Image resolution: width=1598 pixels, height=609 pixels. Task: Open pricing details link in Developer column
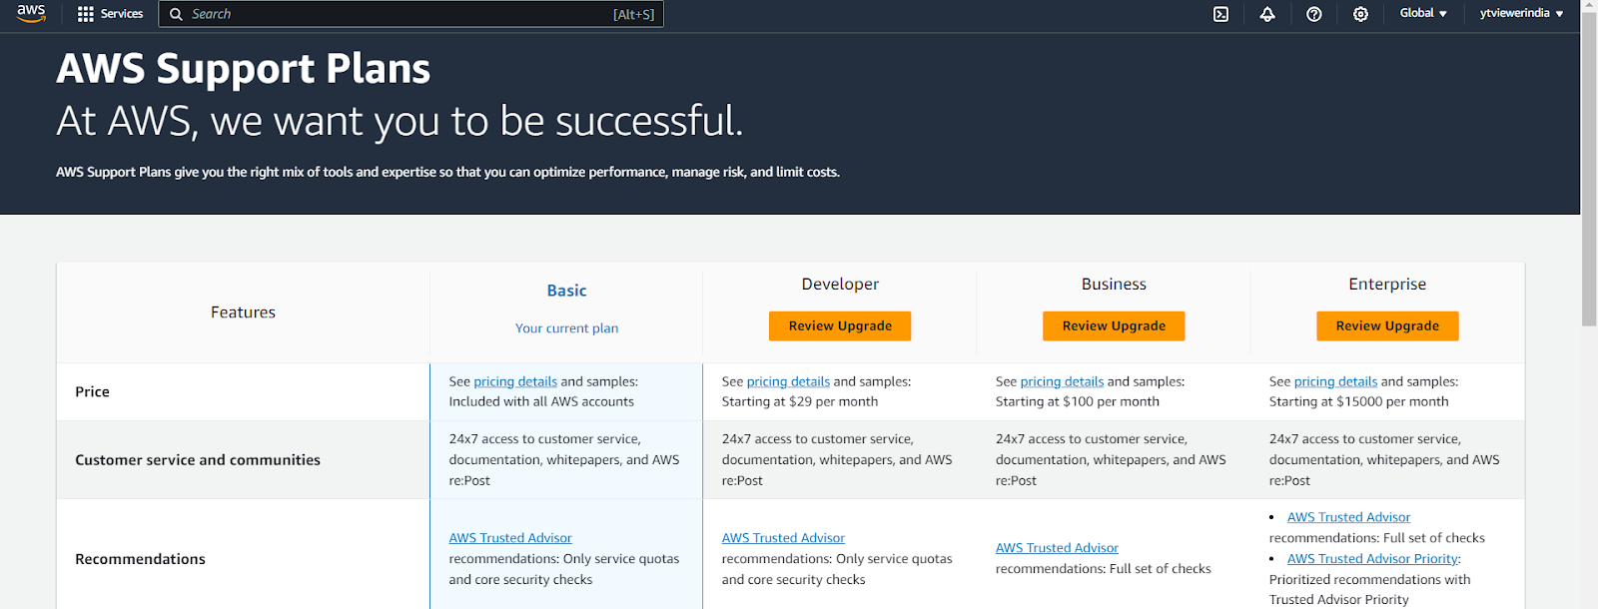pos(788,381)
